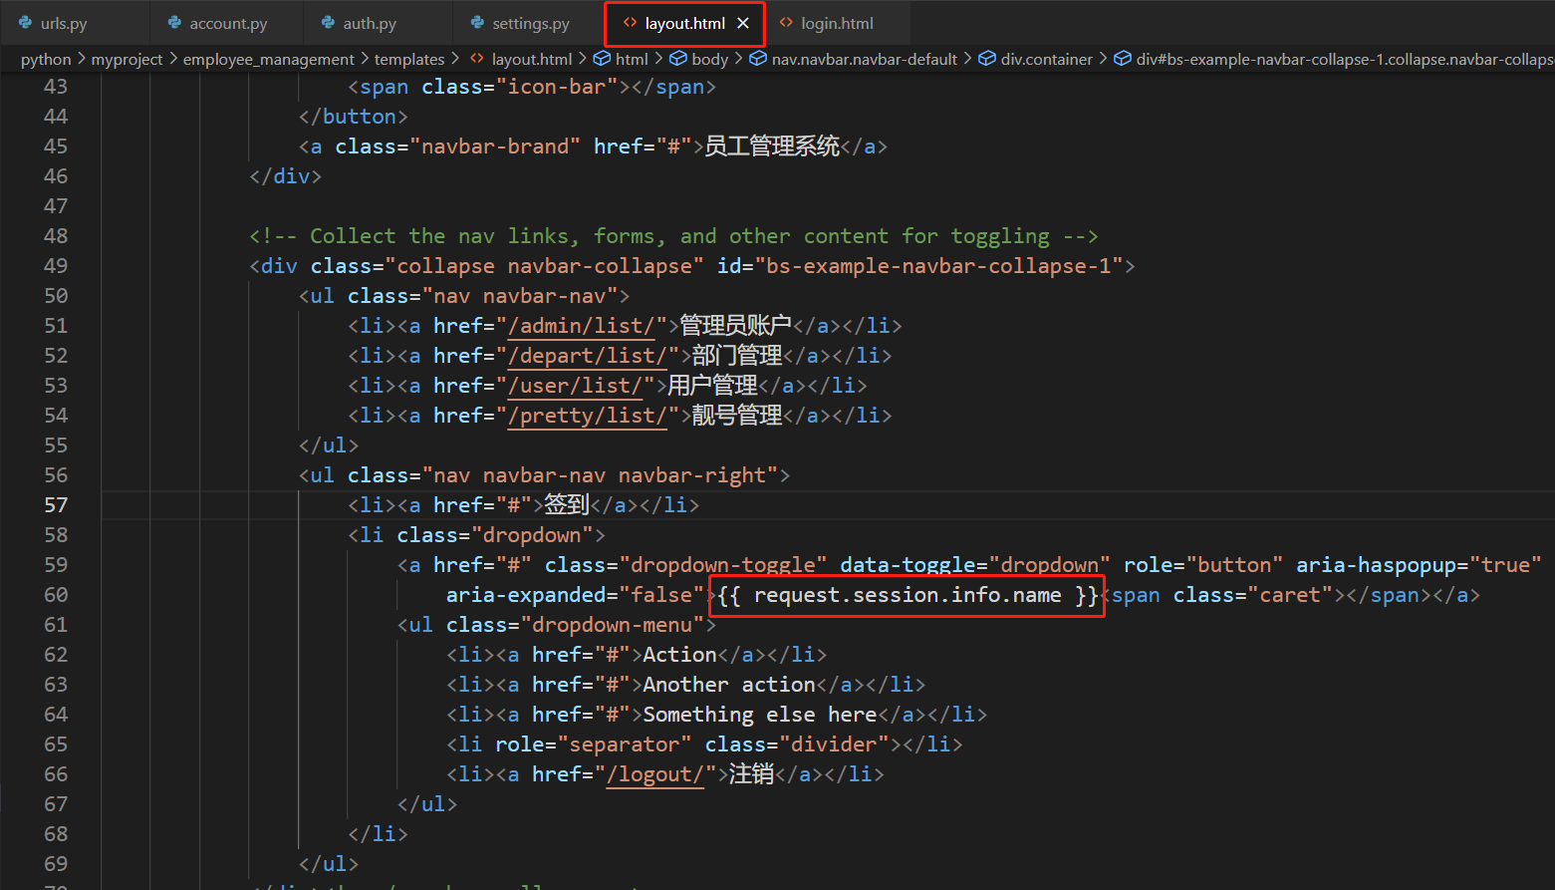
Task: Click the "icon-bar" class value on line 43
Action: (x=557, y=87)
